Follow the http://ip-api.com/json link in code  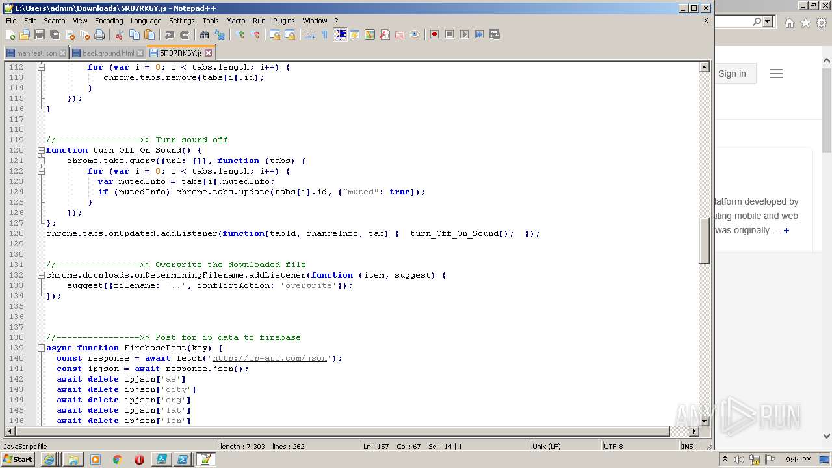pos(270,358)
